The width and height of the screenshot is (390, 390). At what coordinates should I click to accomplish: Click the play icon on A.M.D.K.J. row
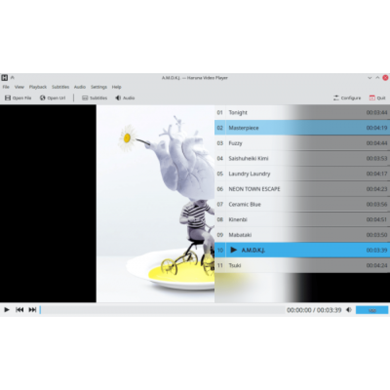point(234,250)
